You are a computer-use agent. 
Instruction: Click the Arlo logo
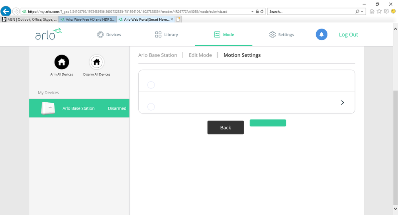click(49, 34)
